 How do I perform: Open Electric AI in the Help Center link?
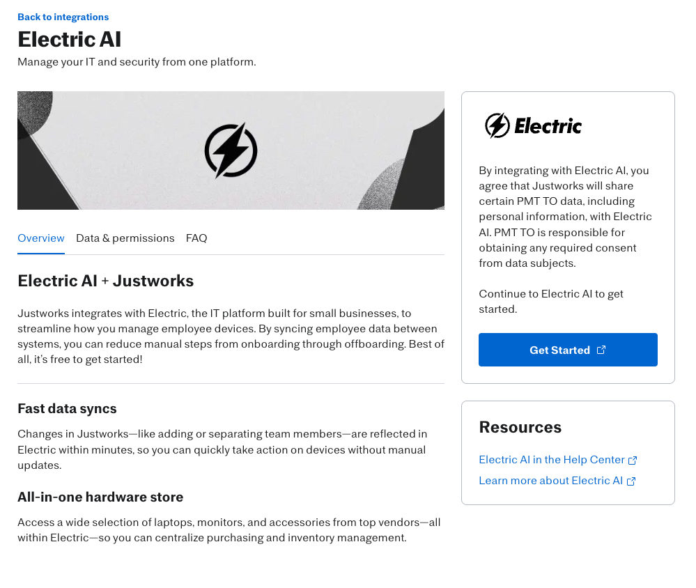tap(552, 460)
